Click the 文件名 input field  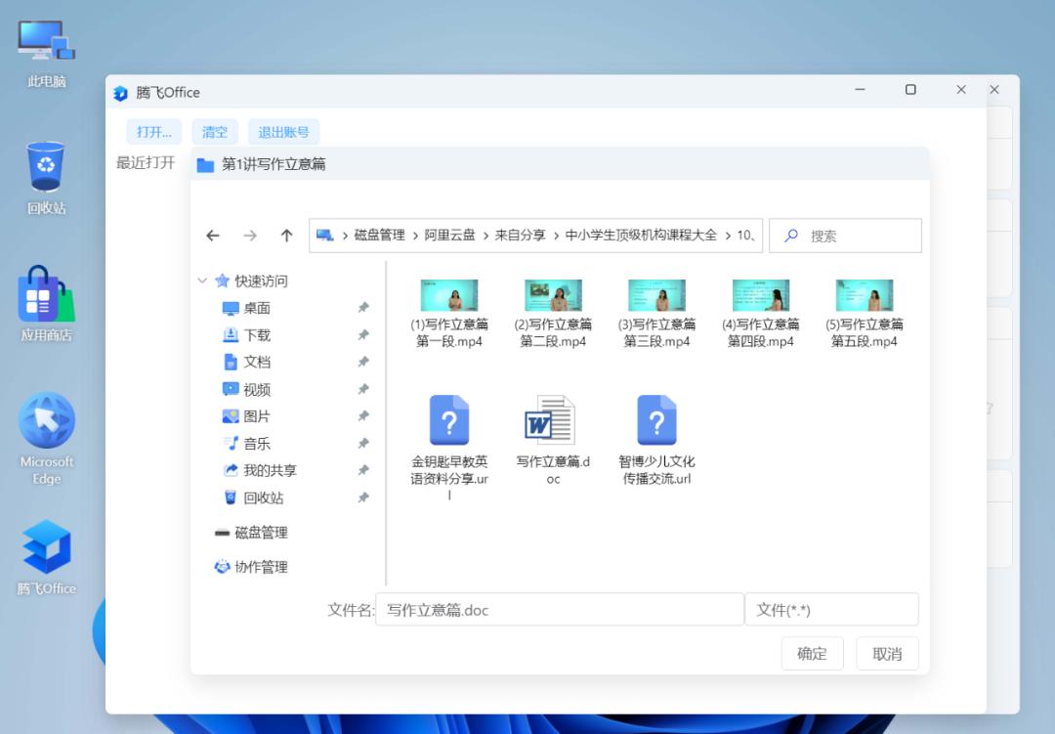click(560, 609)
